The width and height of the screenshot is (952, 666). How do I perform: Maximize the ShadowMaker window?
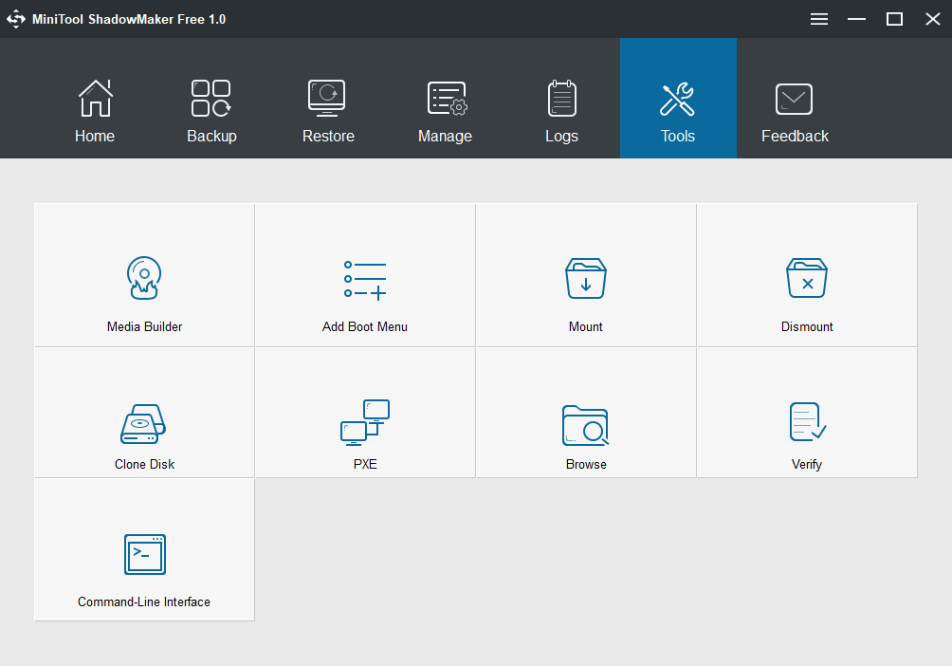coord(894,19)
